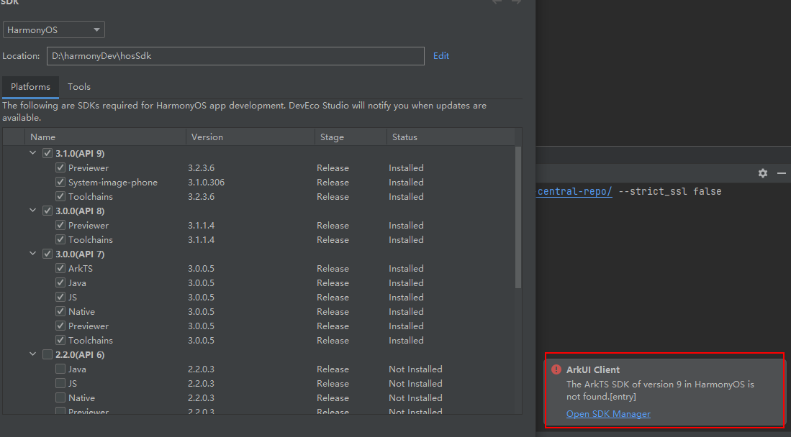Click Release stage for ArkTS row
Image resolution: width=791 pixels, height=437 pixels.
[x=333, y=268]
